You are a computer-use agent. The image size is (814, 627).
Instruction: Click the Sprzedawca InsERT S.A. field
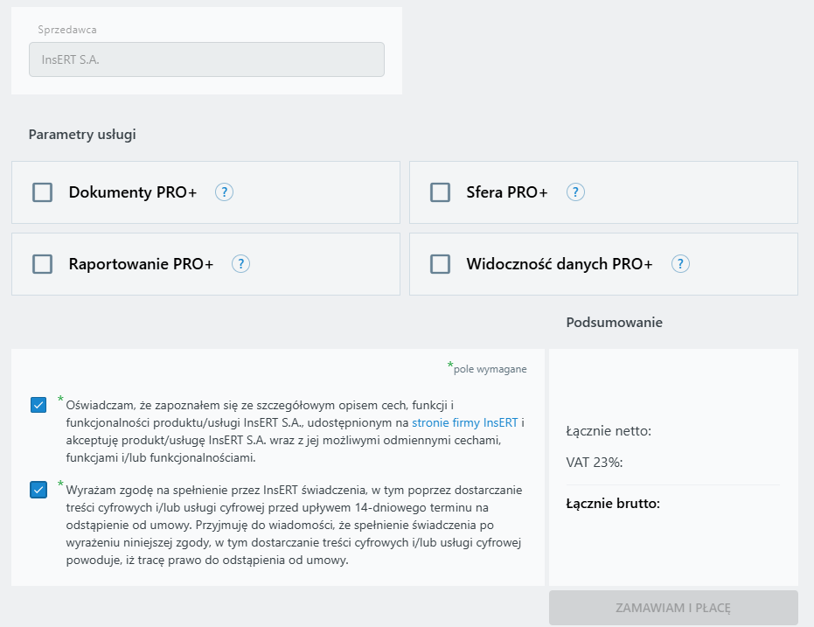[206, 59]
